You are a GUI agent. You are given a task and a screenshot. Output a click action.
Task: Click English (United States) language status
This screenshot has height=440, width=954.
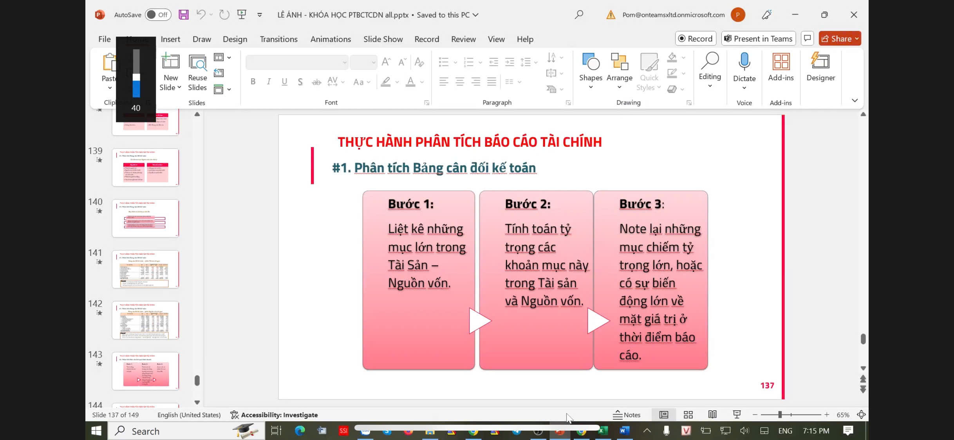(189, 415)
